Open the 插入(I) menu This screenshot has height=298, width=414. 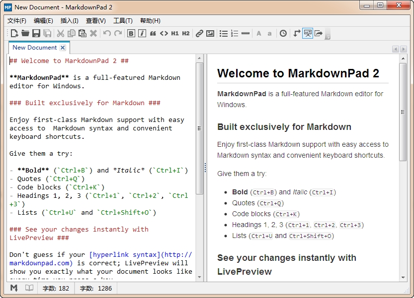(x=69, y=21)
